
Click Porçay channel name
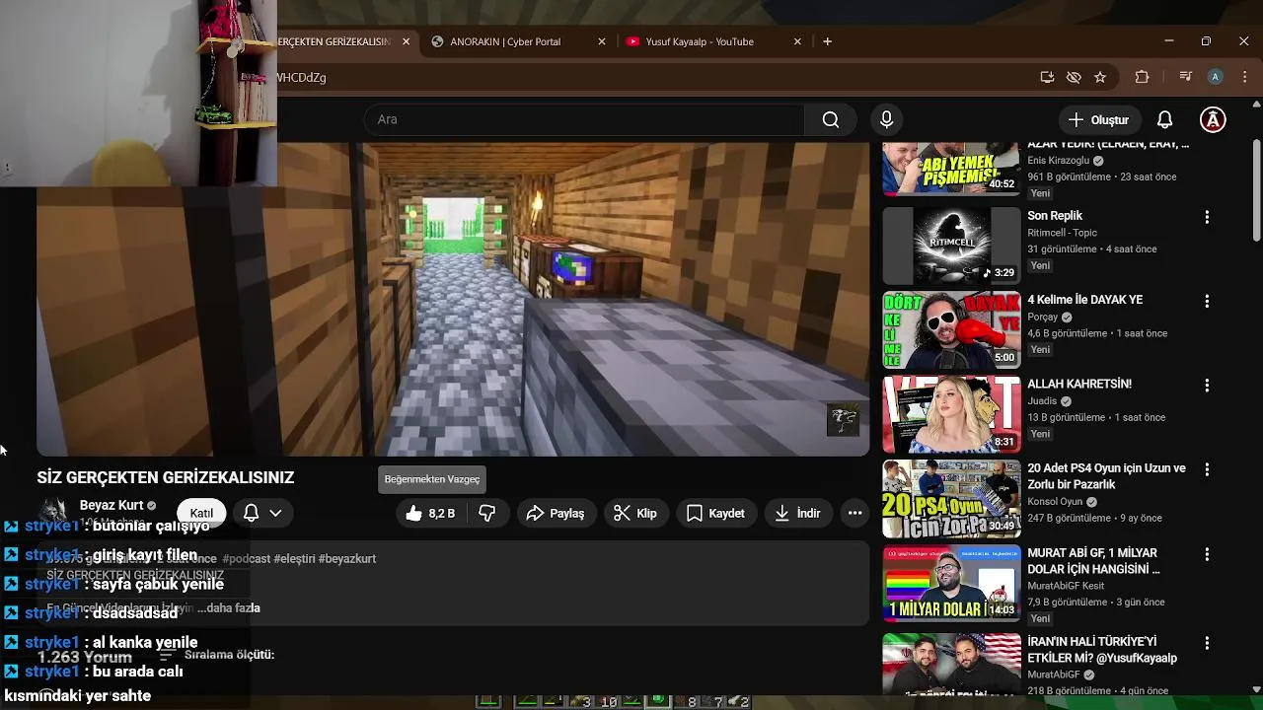(1042, 318)
